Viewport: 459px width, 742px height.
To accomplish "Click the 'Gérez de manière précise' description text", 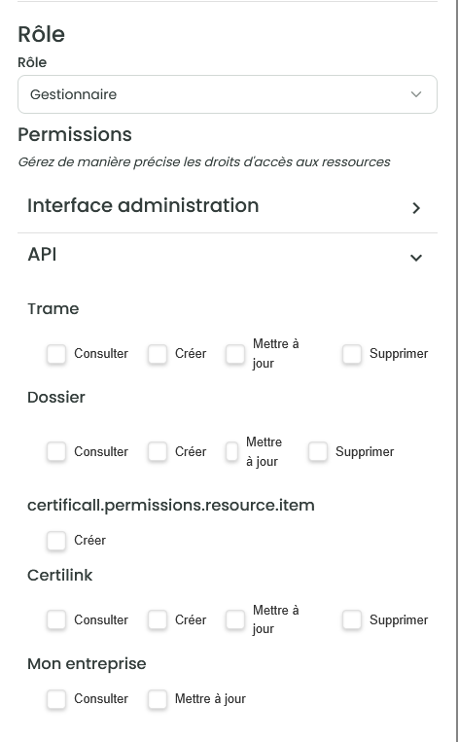I will tap(204, 161).
